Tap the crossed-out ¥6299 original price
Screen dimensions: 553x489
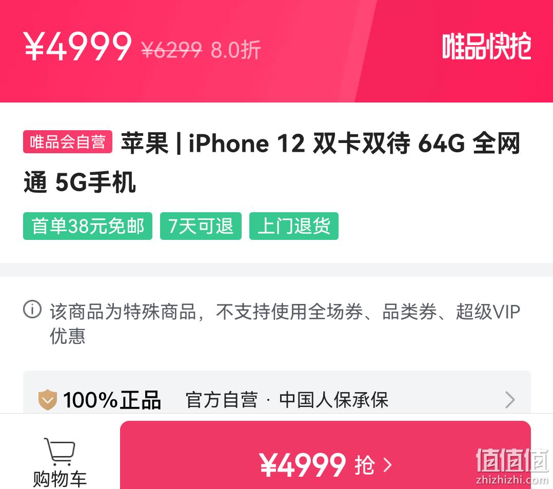click(172, 50)
